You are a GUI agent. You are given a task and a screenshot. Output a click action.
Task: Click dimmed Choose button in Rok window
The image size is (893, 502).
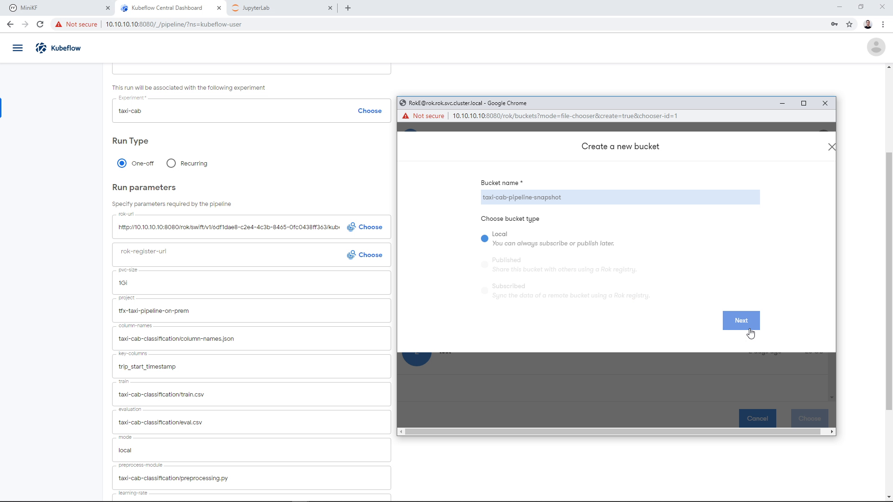click(x=809, y=418)
